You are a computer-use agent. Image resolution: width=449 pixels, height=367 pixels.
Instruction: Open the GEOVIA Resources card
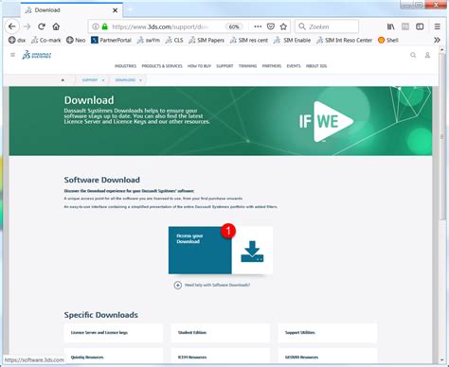point(328,356)
